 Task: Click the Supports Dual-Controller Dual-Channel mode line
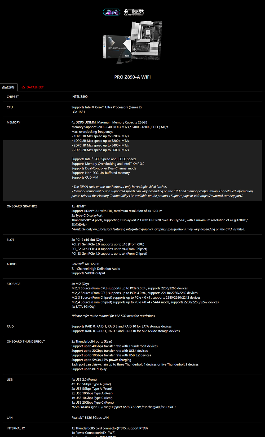click(x=104, y=168)
